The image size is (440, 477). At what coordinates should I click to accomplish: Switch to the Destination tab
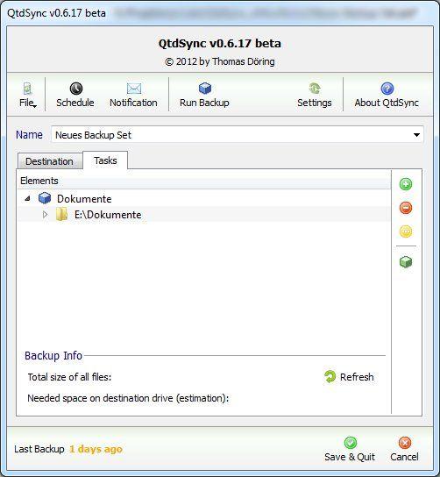[x=50, y=161]
